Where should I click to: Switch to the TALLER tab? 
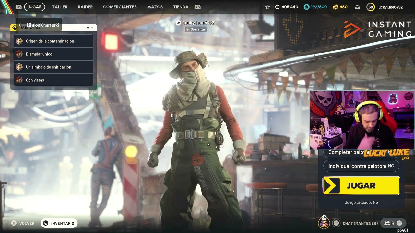(x=60, y=7)
